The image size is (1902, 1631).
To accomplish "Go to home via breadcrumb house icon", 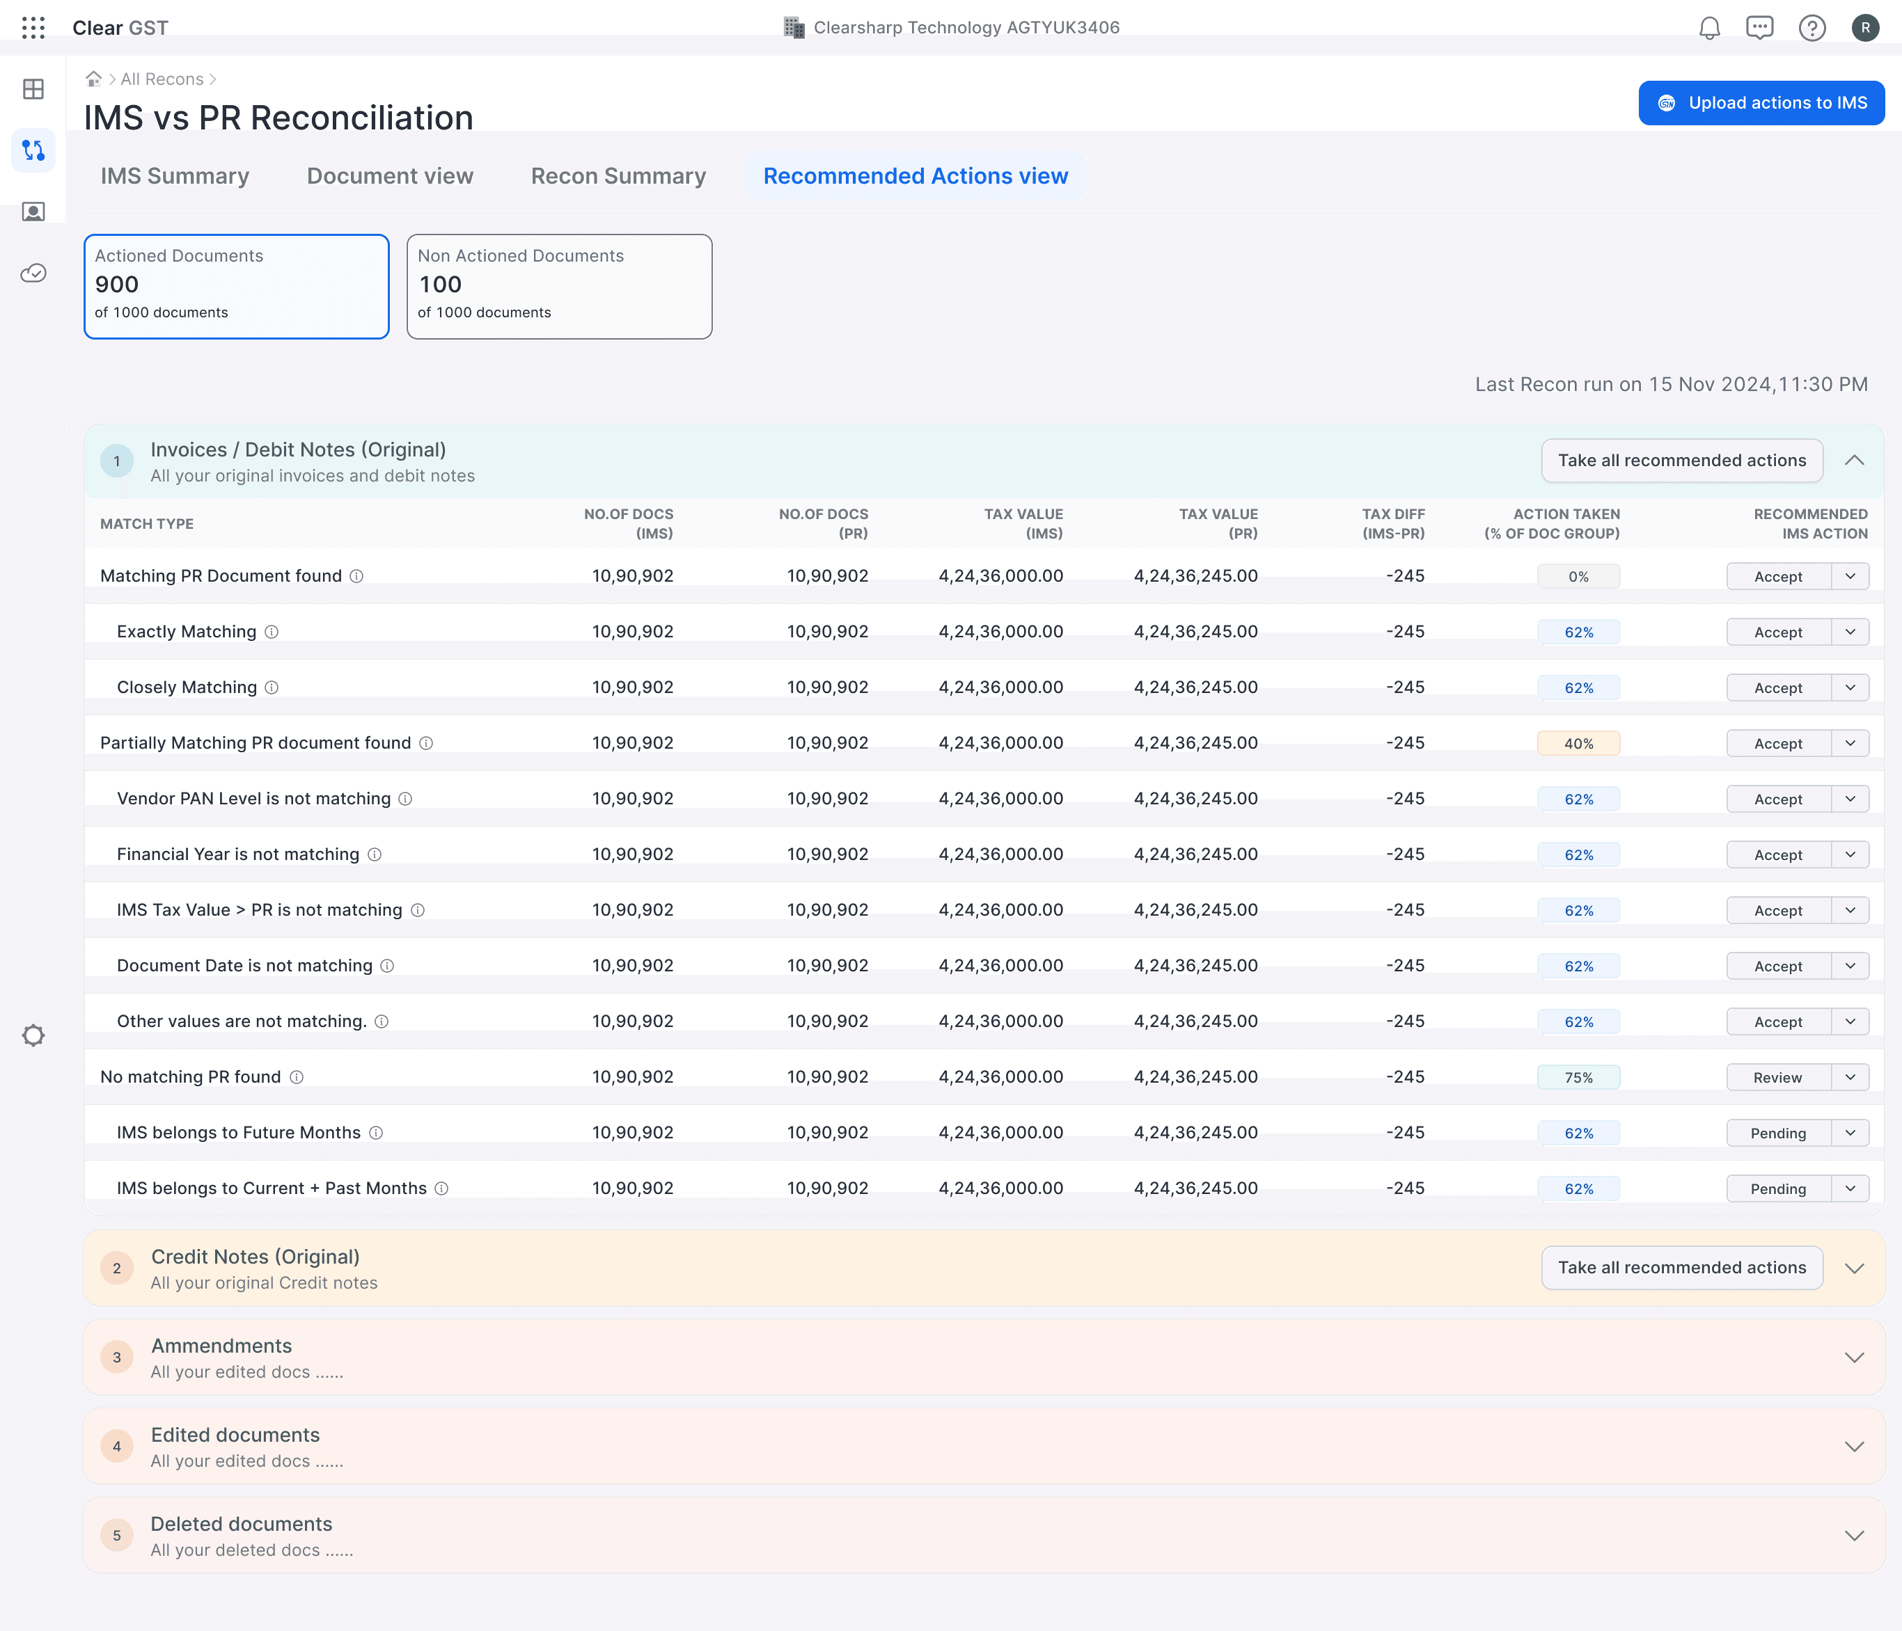I will 93,79.
